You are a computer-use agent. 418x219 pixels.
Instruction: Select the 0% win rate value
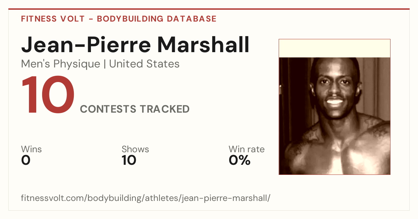[239, 160]
